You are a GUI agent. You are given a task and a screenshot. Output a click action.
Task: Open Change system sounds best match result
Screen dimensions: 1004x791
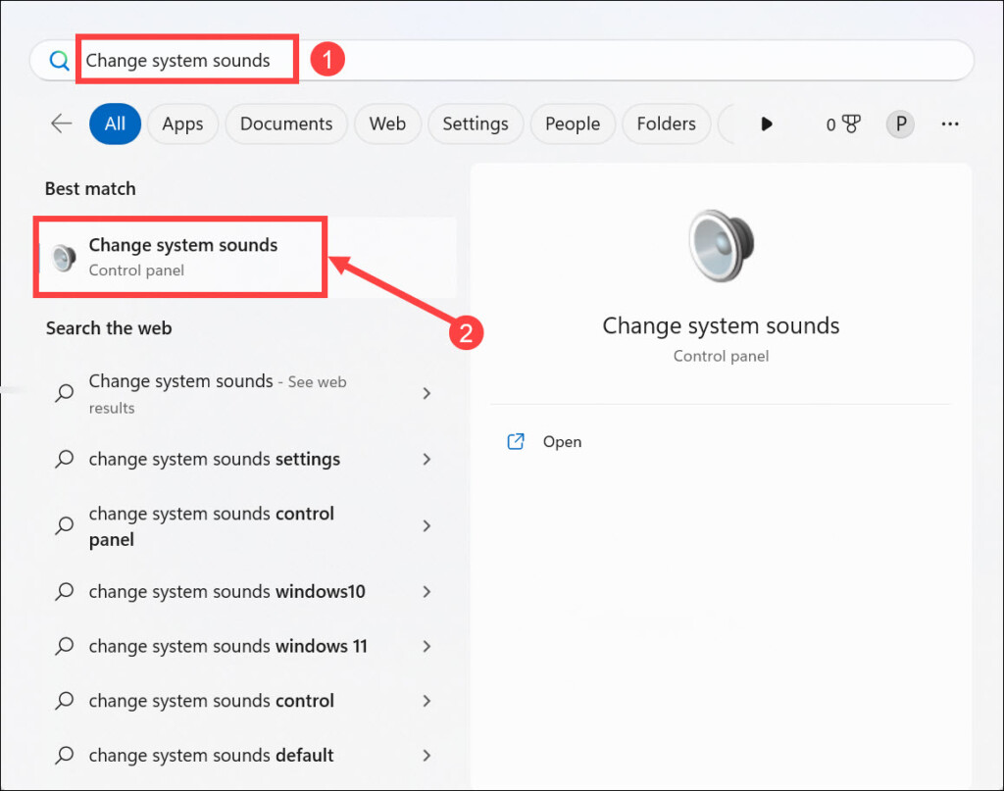tap(182, 257)
